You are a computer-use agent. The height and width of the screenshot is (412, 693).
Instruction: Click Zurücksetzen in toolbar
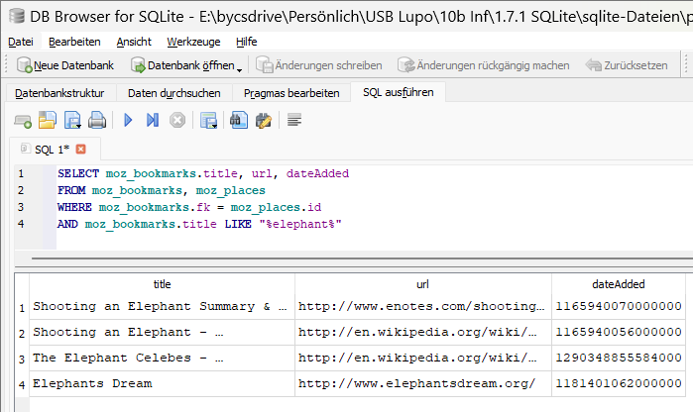click(x=627, y=65)
